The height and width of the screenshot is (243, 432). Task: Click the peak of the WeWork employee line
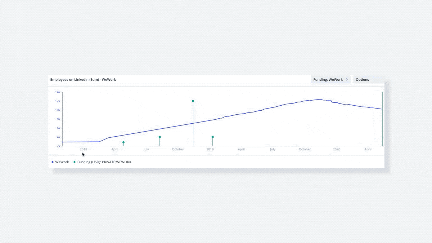click(319, 100)
